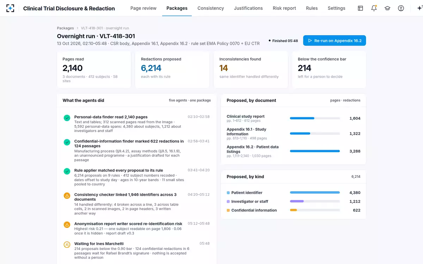
Task: Open the user account icon
Action: click(x=401, y=8)
